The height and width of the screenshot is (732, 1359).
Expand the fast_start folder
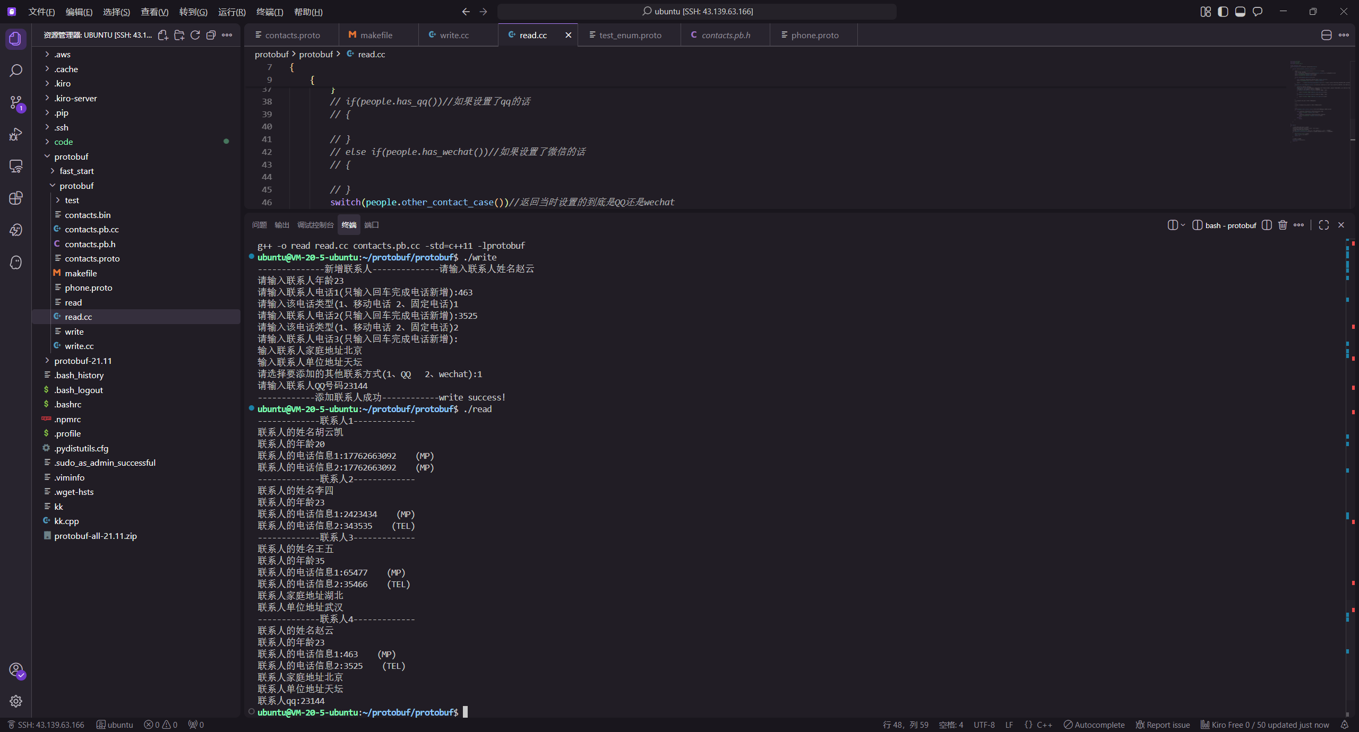(76, 171)
